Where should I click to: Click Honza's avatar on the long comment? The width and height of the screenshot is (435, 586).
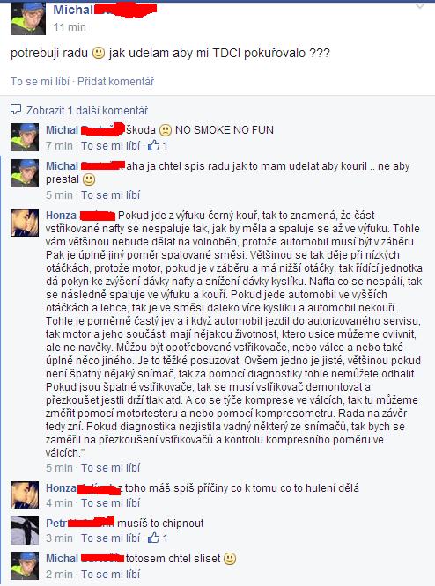click(25, 223)
